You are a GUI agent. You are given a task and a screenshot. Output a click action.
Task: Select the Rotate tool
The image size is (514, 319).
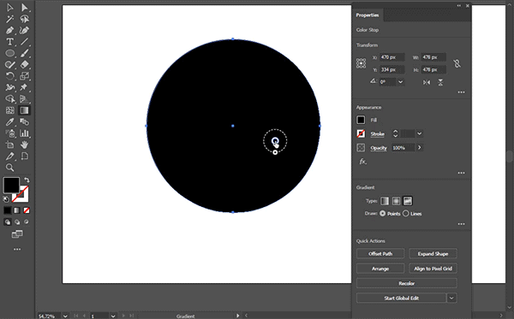click(9, 76)
